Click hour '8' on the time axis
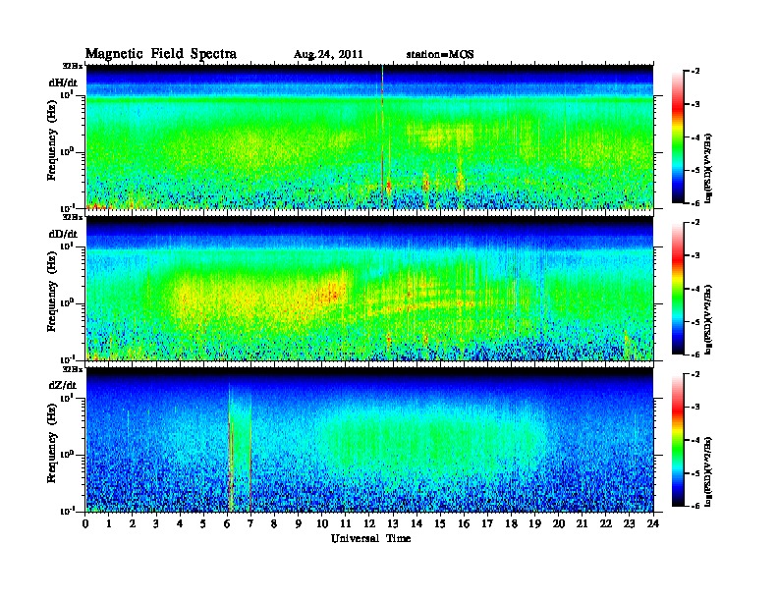778x601 pixels. pyautogui.click(x=274, y=524)
